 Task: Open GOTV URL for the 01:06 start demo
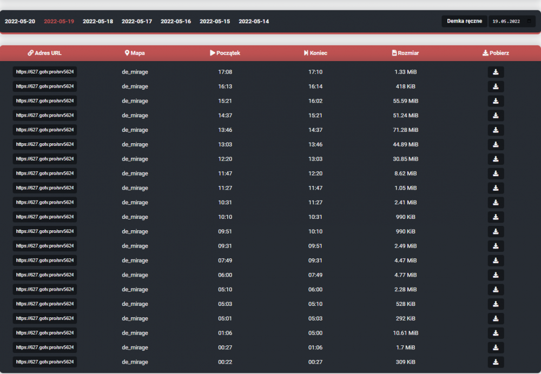(x=45, y=332)
